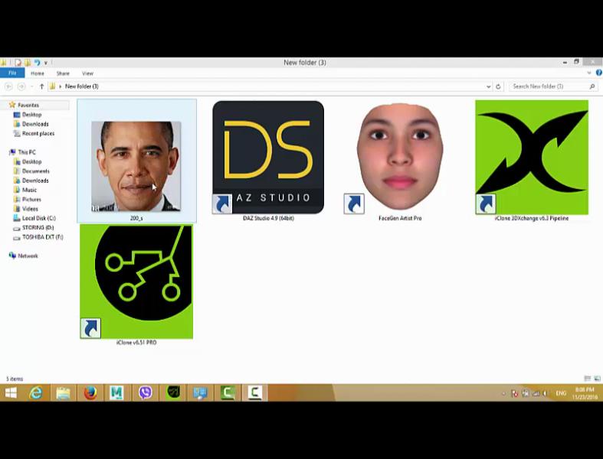Viewport: 603px width, 459px height.
Task: Switch to large icons view in status bar
Action: 597,379
